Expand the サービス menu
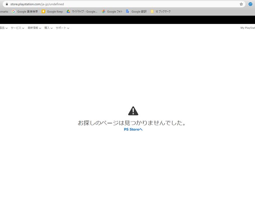 [17, 28]
